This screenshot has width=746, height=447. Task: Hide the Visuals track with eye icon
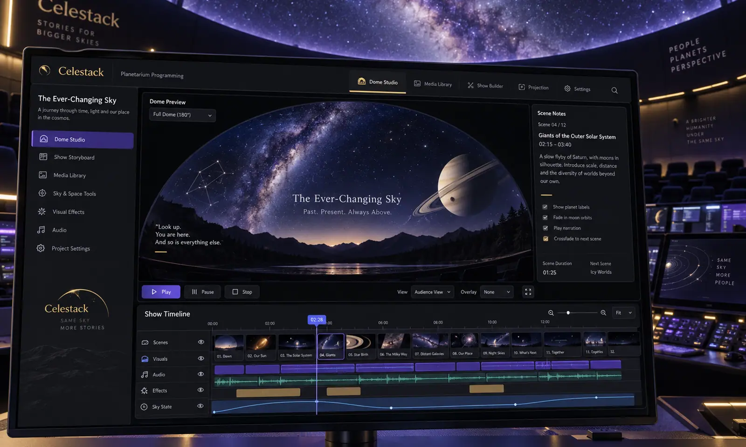pyautogui.click(x=201, y=359)
